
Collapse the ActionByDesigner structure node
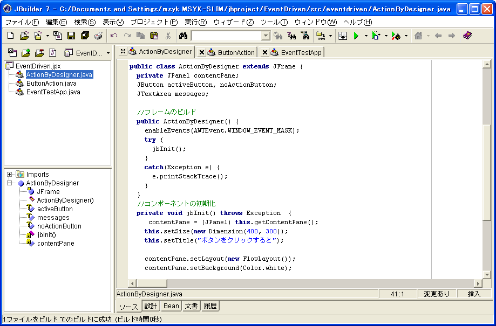point(10,183)
